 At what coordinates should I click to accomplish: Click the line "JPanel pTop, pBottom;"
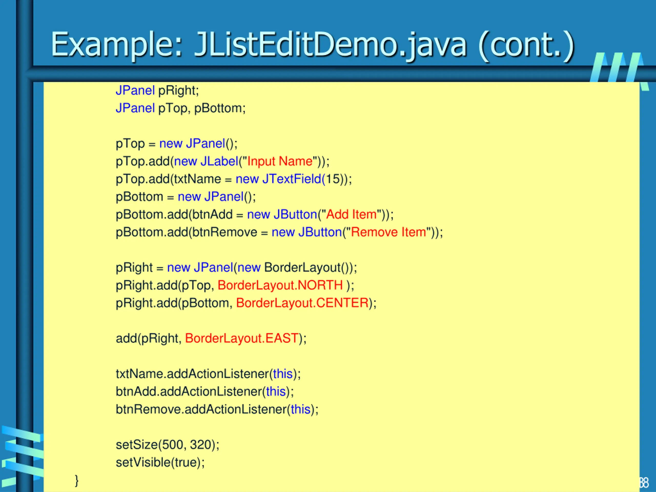tap(181, 108)
